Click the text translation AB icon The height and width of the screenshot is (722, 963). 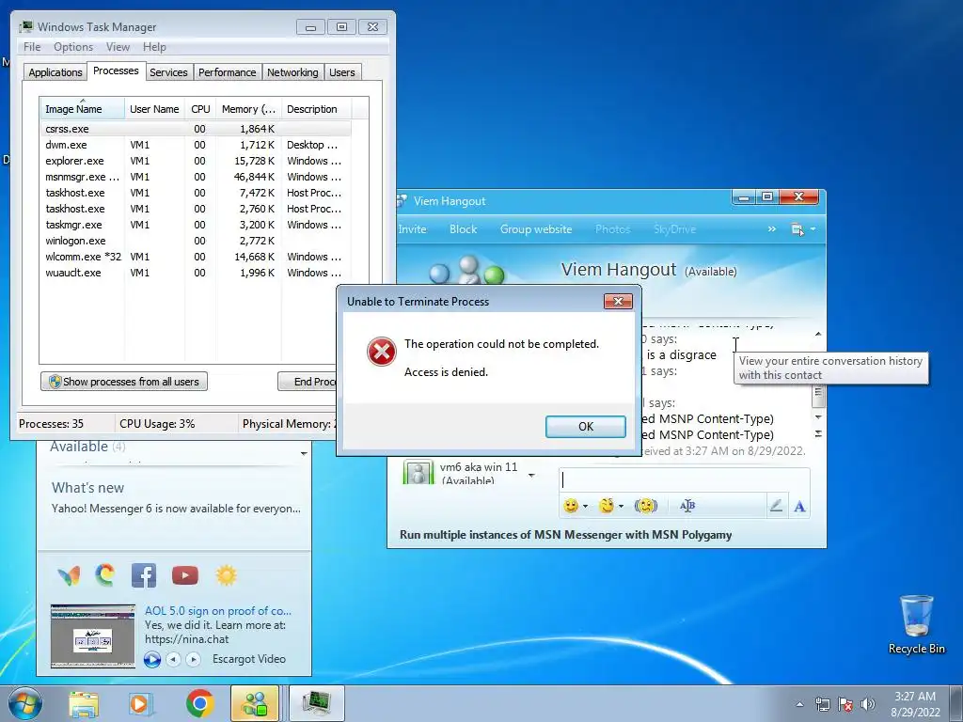pyautogui.click(x=687, y=505)
